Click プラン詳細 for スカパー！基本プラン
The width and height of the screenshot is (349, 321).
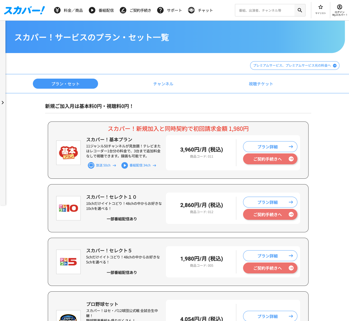click(x=270, y=147)
